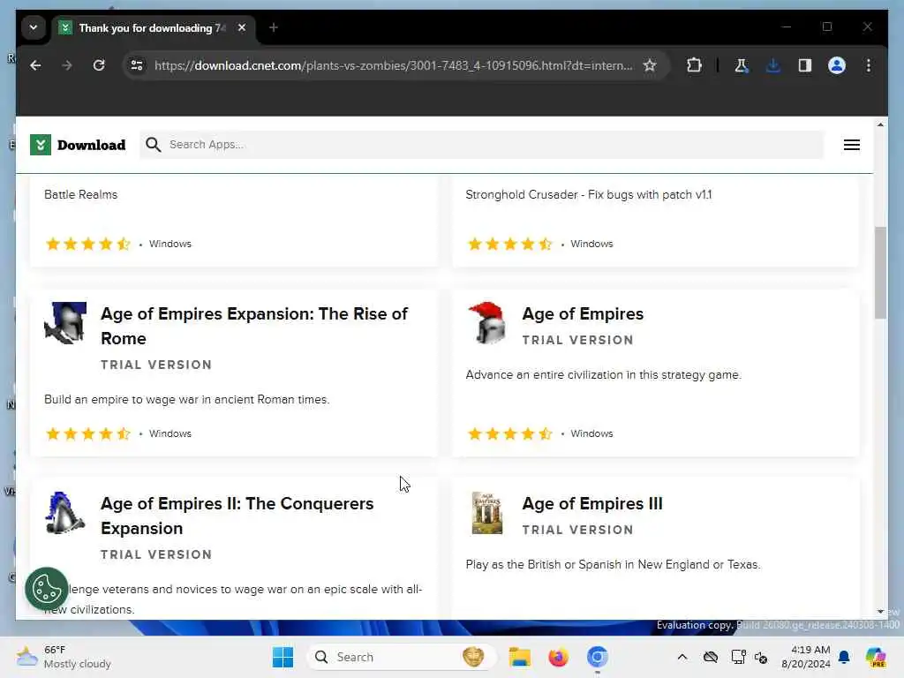
Task: Bookmark this page with the star icon
Action: 650,65
